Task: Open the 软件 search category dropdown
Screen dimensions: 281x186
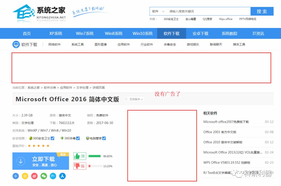Action: pyautogui.click(x=158, y=11)
